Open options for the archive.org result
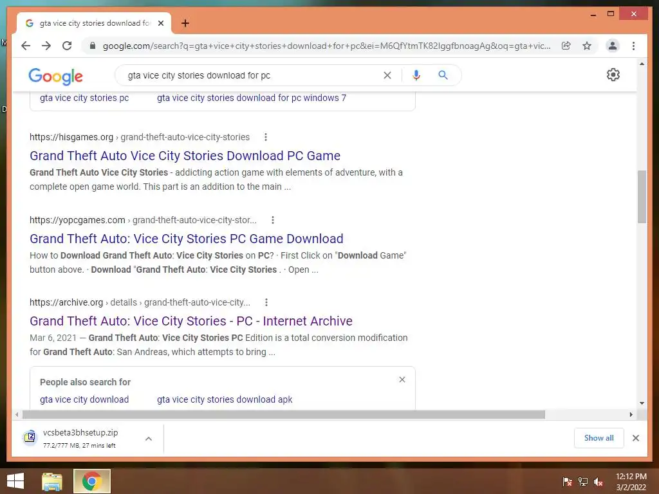 pos(266,302)
